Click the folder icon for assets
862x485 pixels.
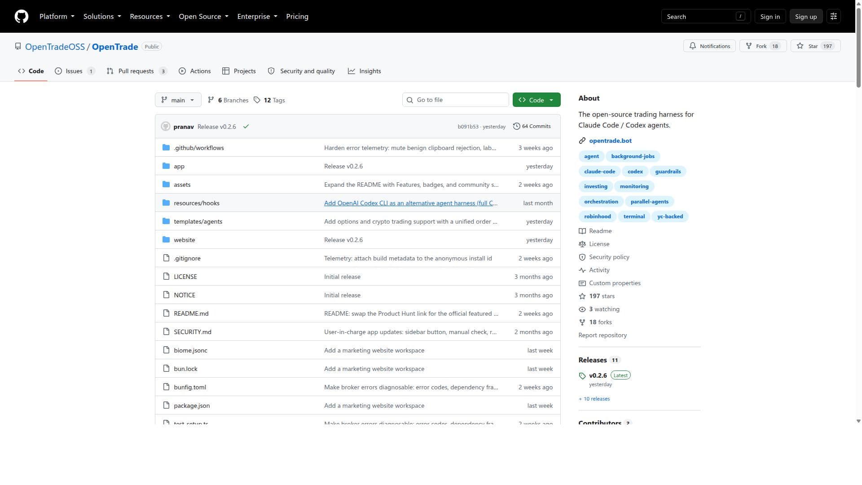[x=166, y=185]
